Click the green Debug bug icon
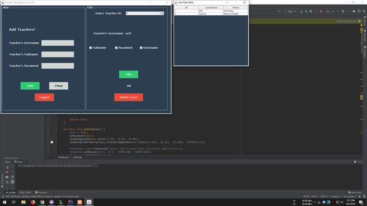 [306, 11]
